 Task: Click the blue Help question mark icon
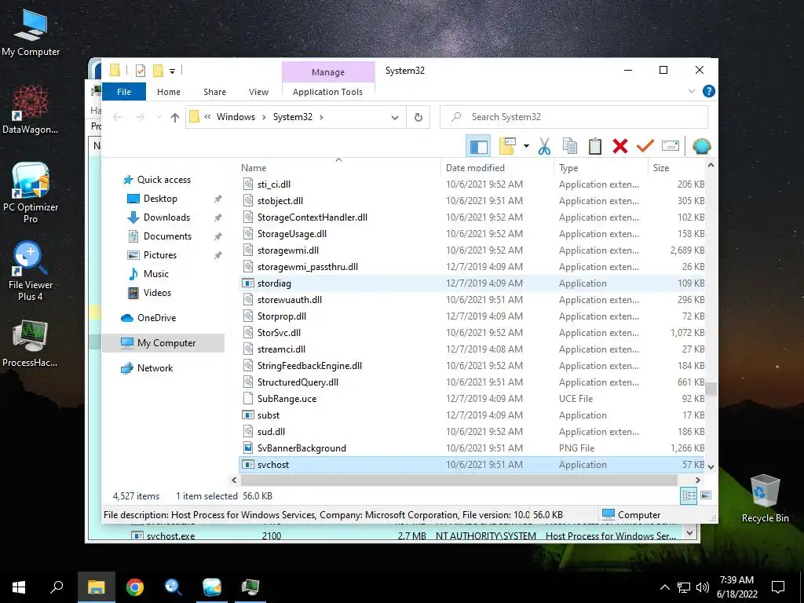(x=709, y=91)
